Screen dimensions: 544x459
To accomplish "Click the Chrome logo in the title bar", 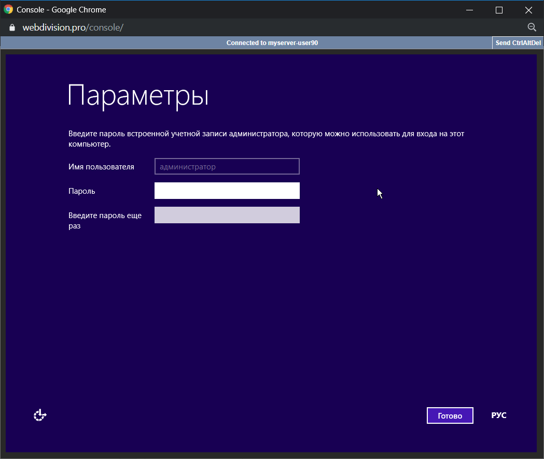I will [x=8, y=9].
